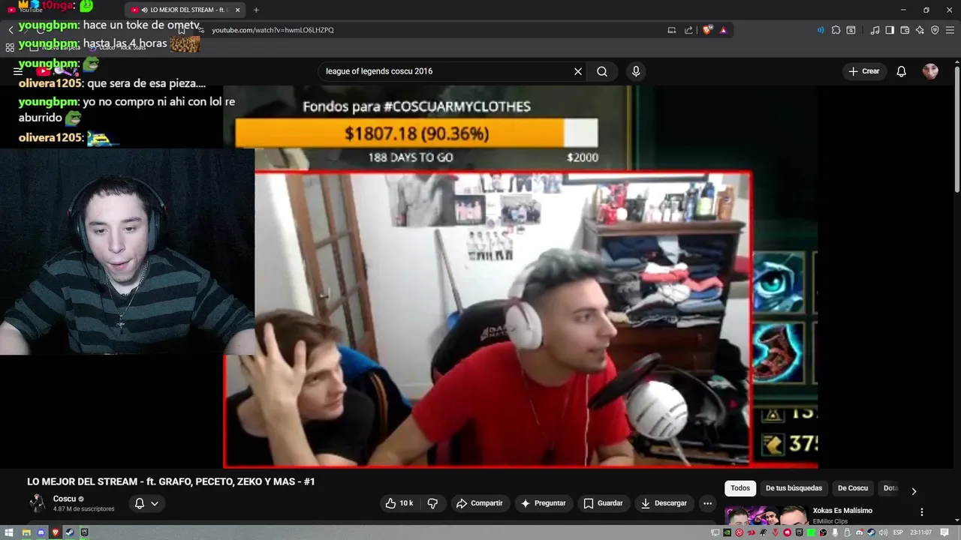The image size is (961, 540).
Task: Click the Preguntar button
Action: [543, 503]
